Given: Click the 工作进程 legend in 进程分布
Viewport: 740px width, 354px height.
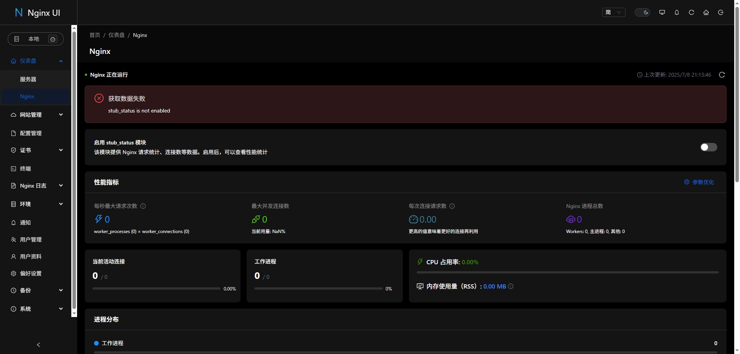Looking at the screenshot, I should 109,343.
